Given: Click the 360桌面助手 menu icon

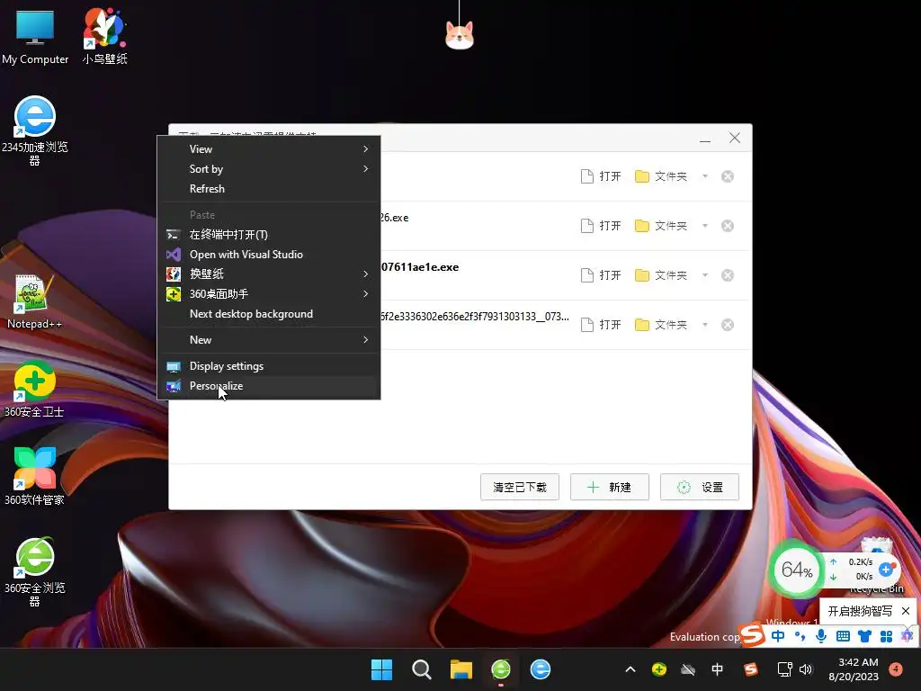Looking at the screenshot, I should (174, 294).
